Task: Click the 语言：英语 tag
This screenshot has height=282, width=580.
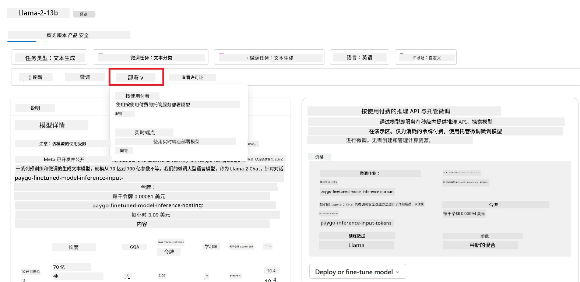Action: 359,57
